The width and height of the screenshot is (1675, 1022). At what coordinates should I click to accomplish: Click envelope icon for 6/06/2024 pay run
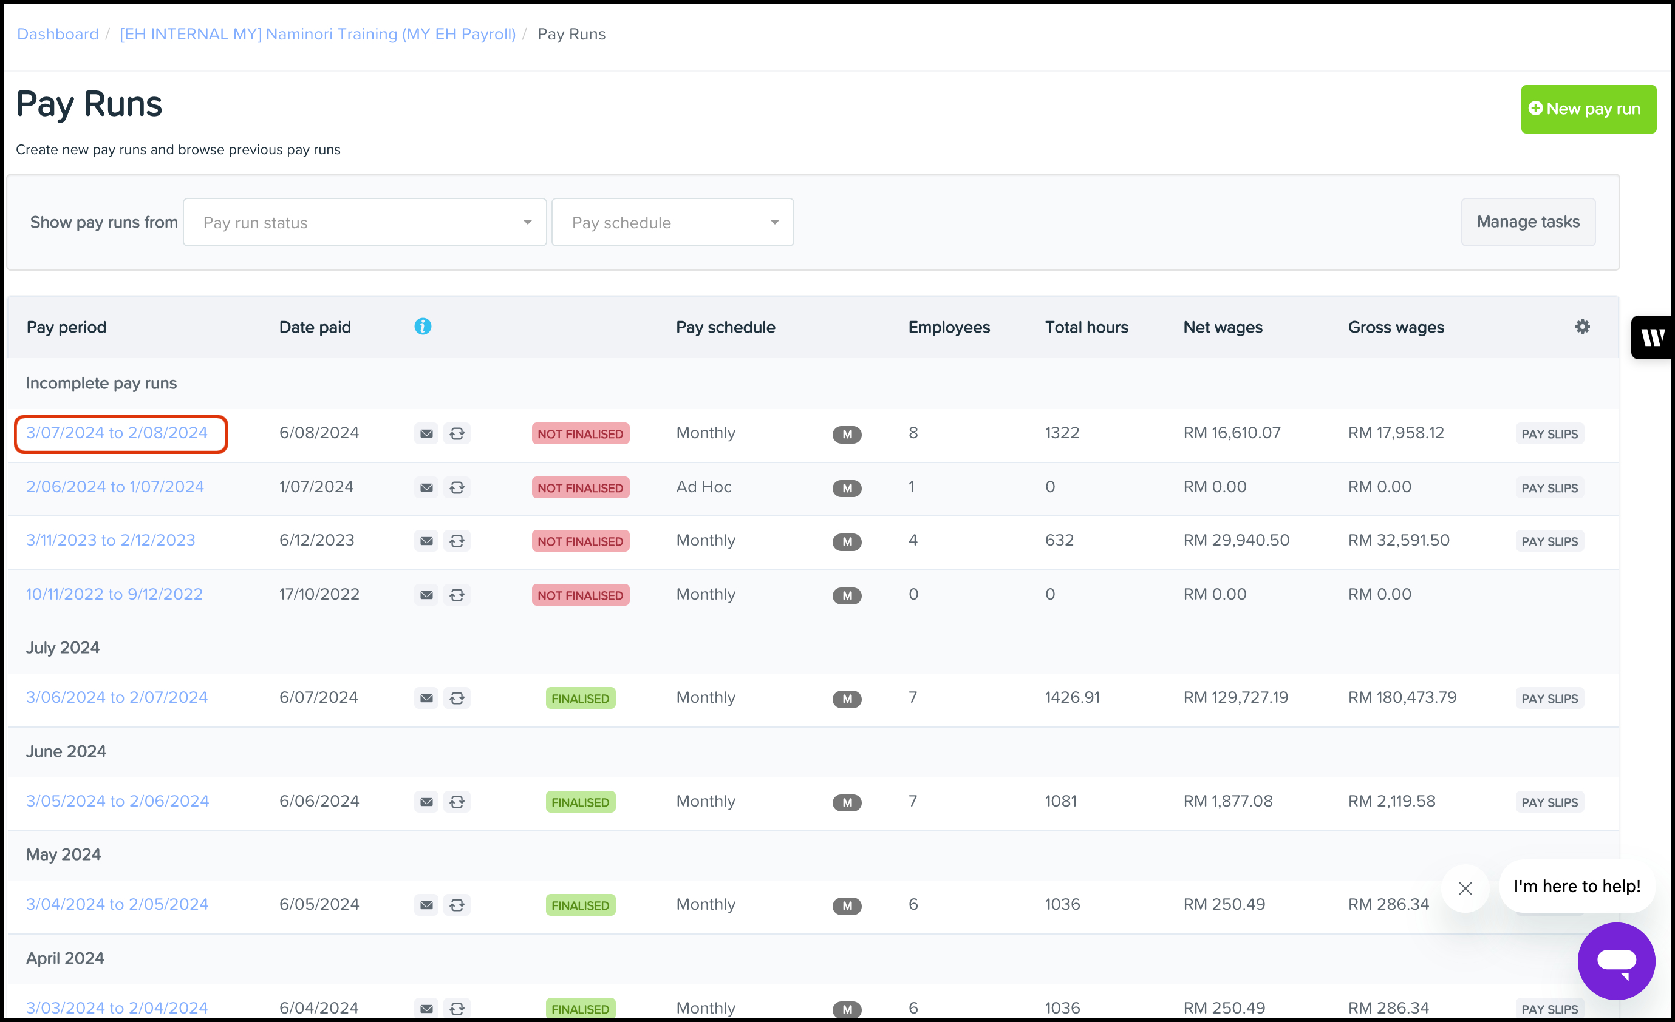pyautogui.click(x=426, y=802)
